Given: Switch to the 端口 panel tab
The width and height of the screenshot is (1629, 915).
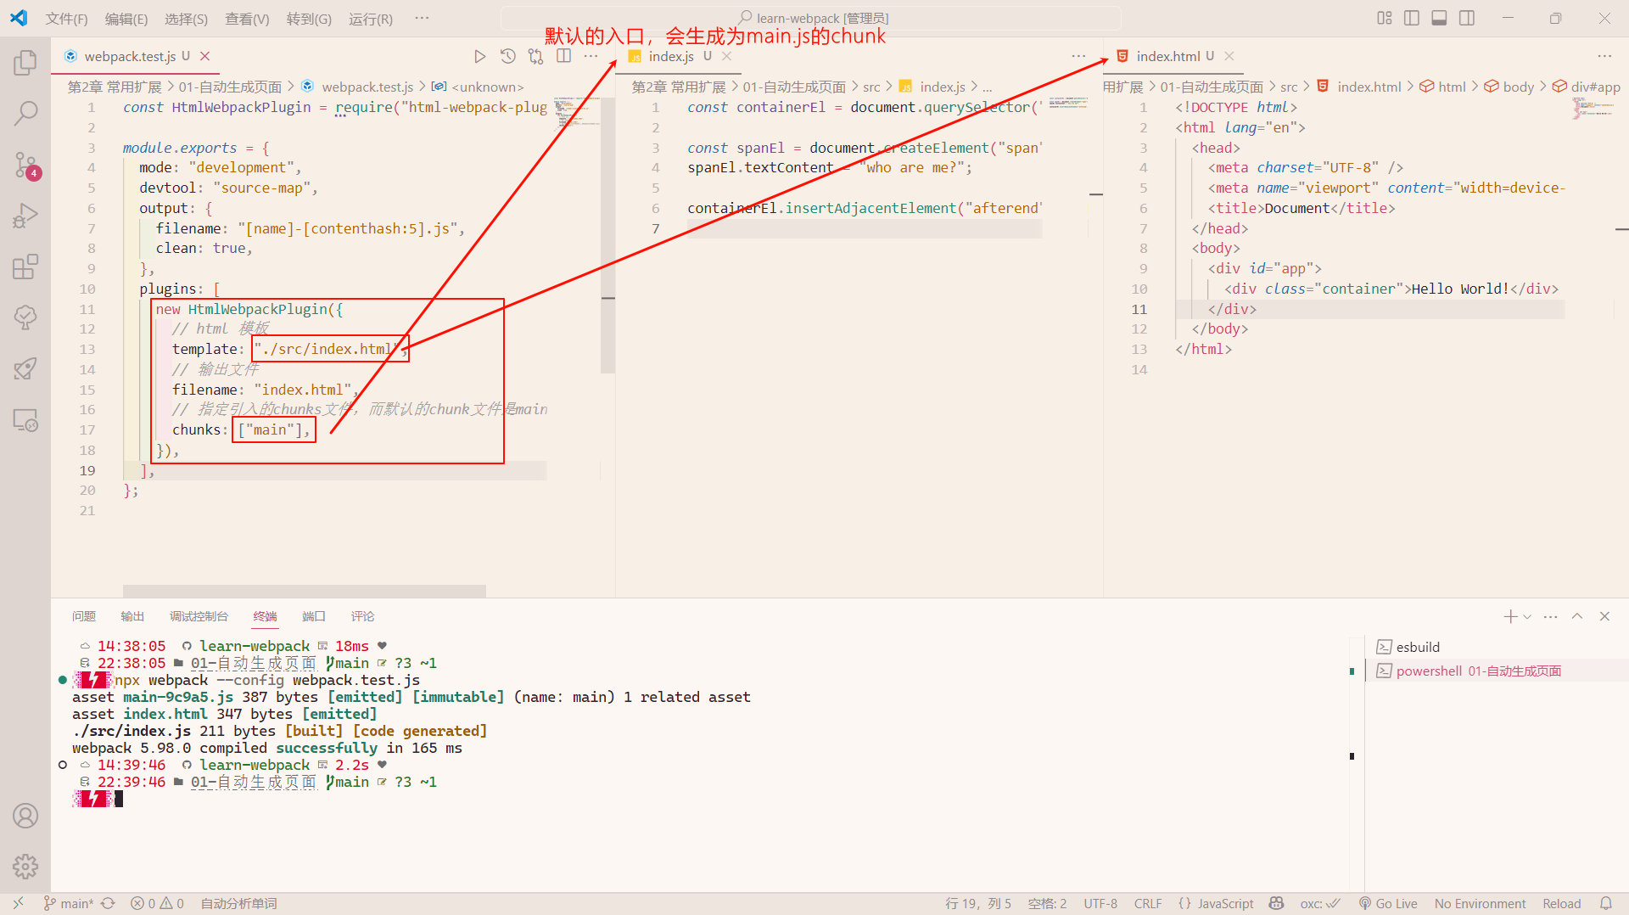Looking at the screenshot, I should [314, 616].
